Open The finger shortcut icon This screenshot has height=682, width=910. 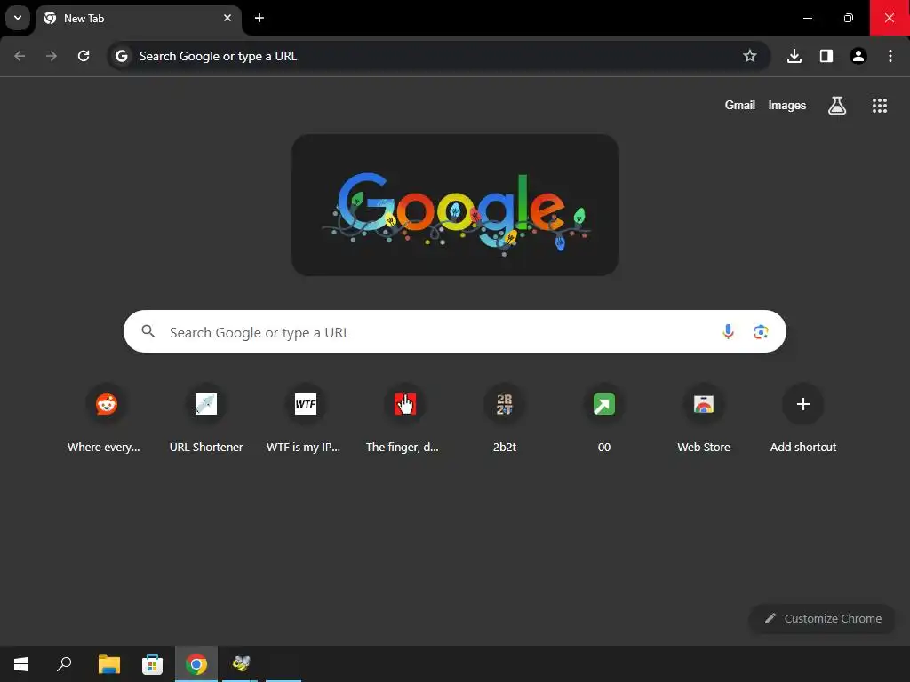coord(405,404)
